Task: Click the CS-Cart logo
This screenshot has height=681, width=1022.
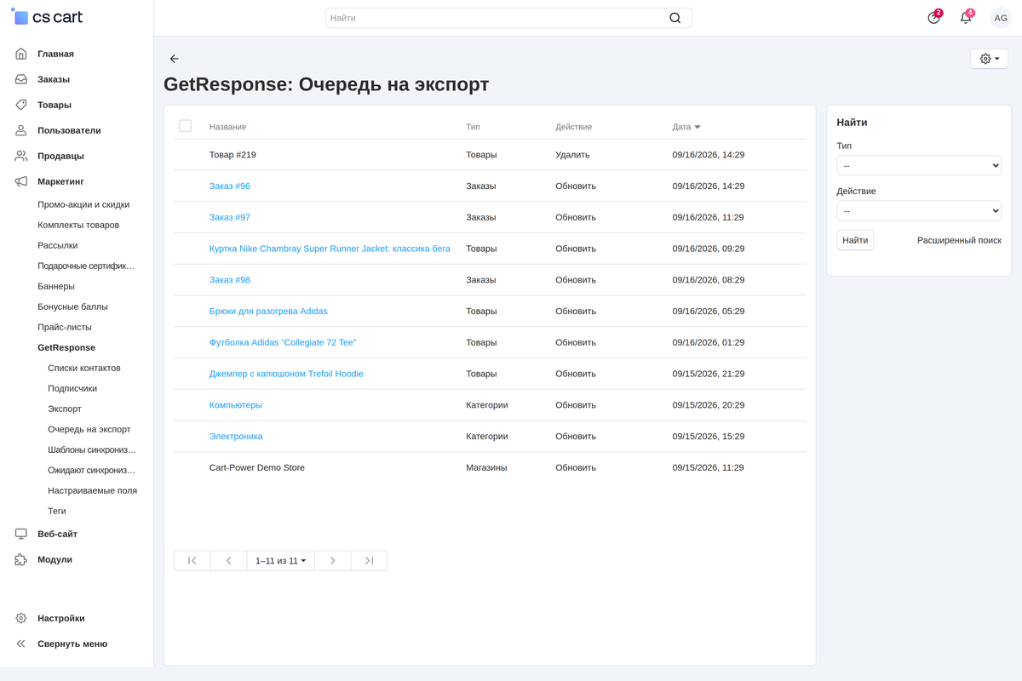Action: tap(47, 17)
